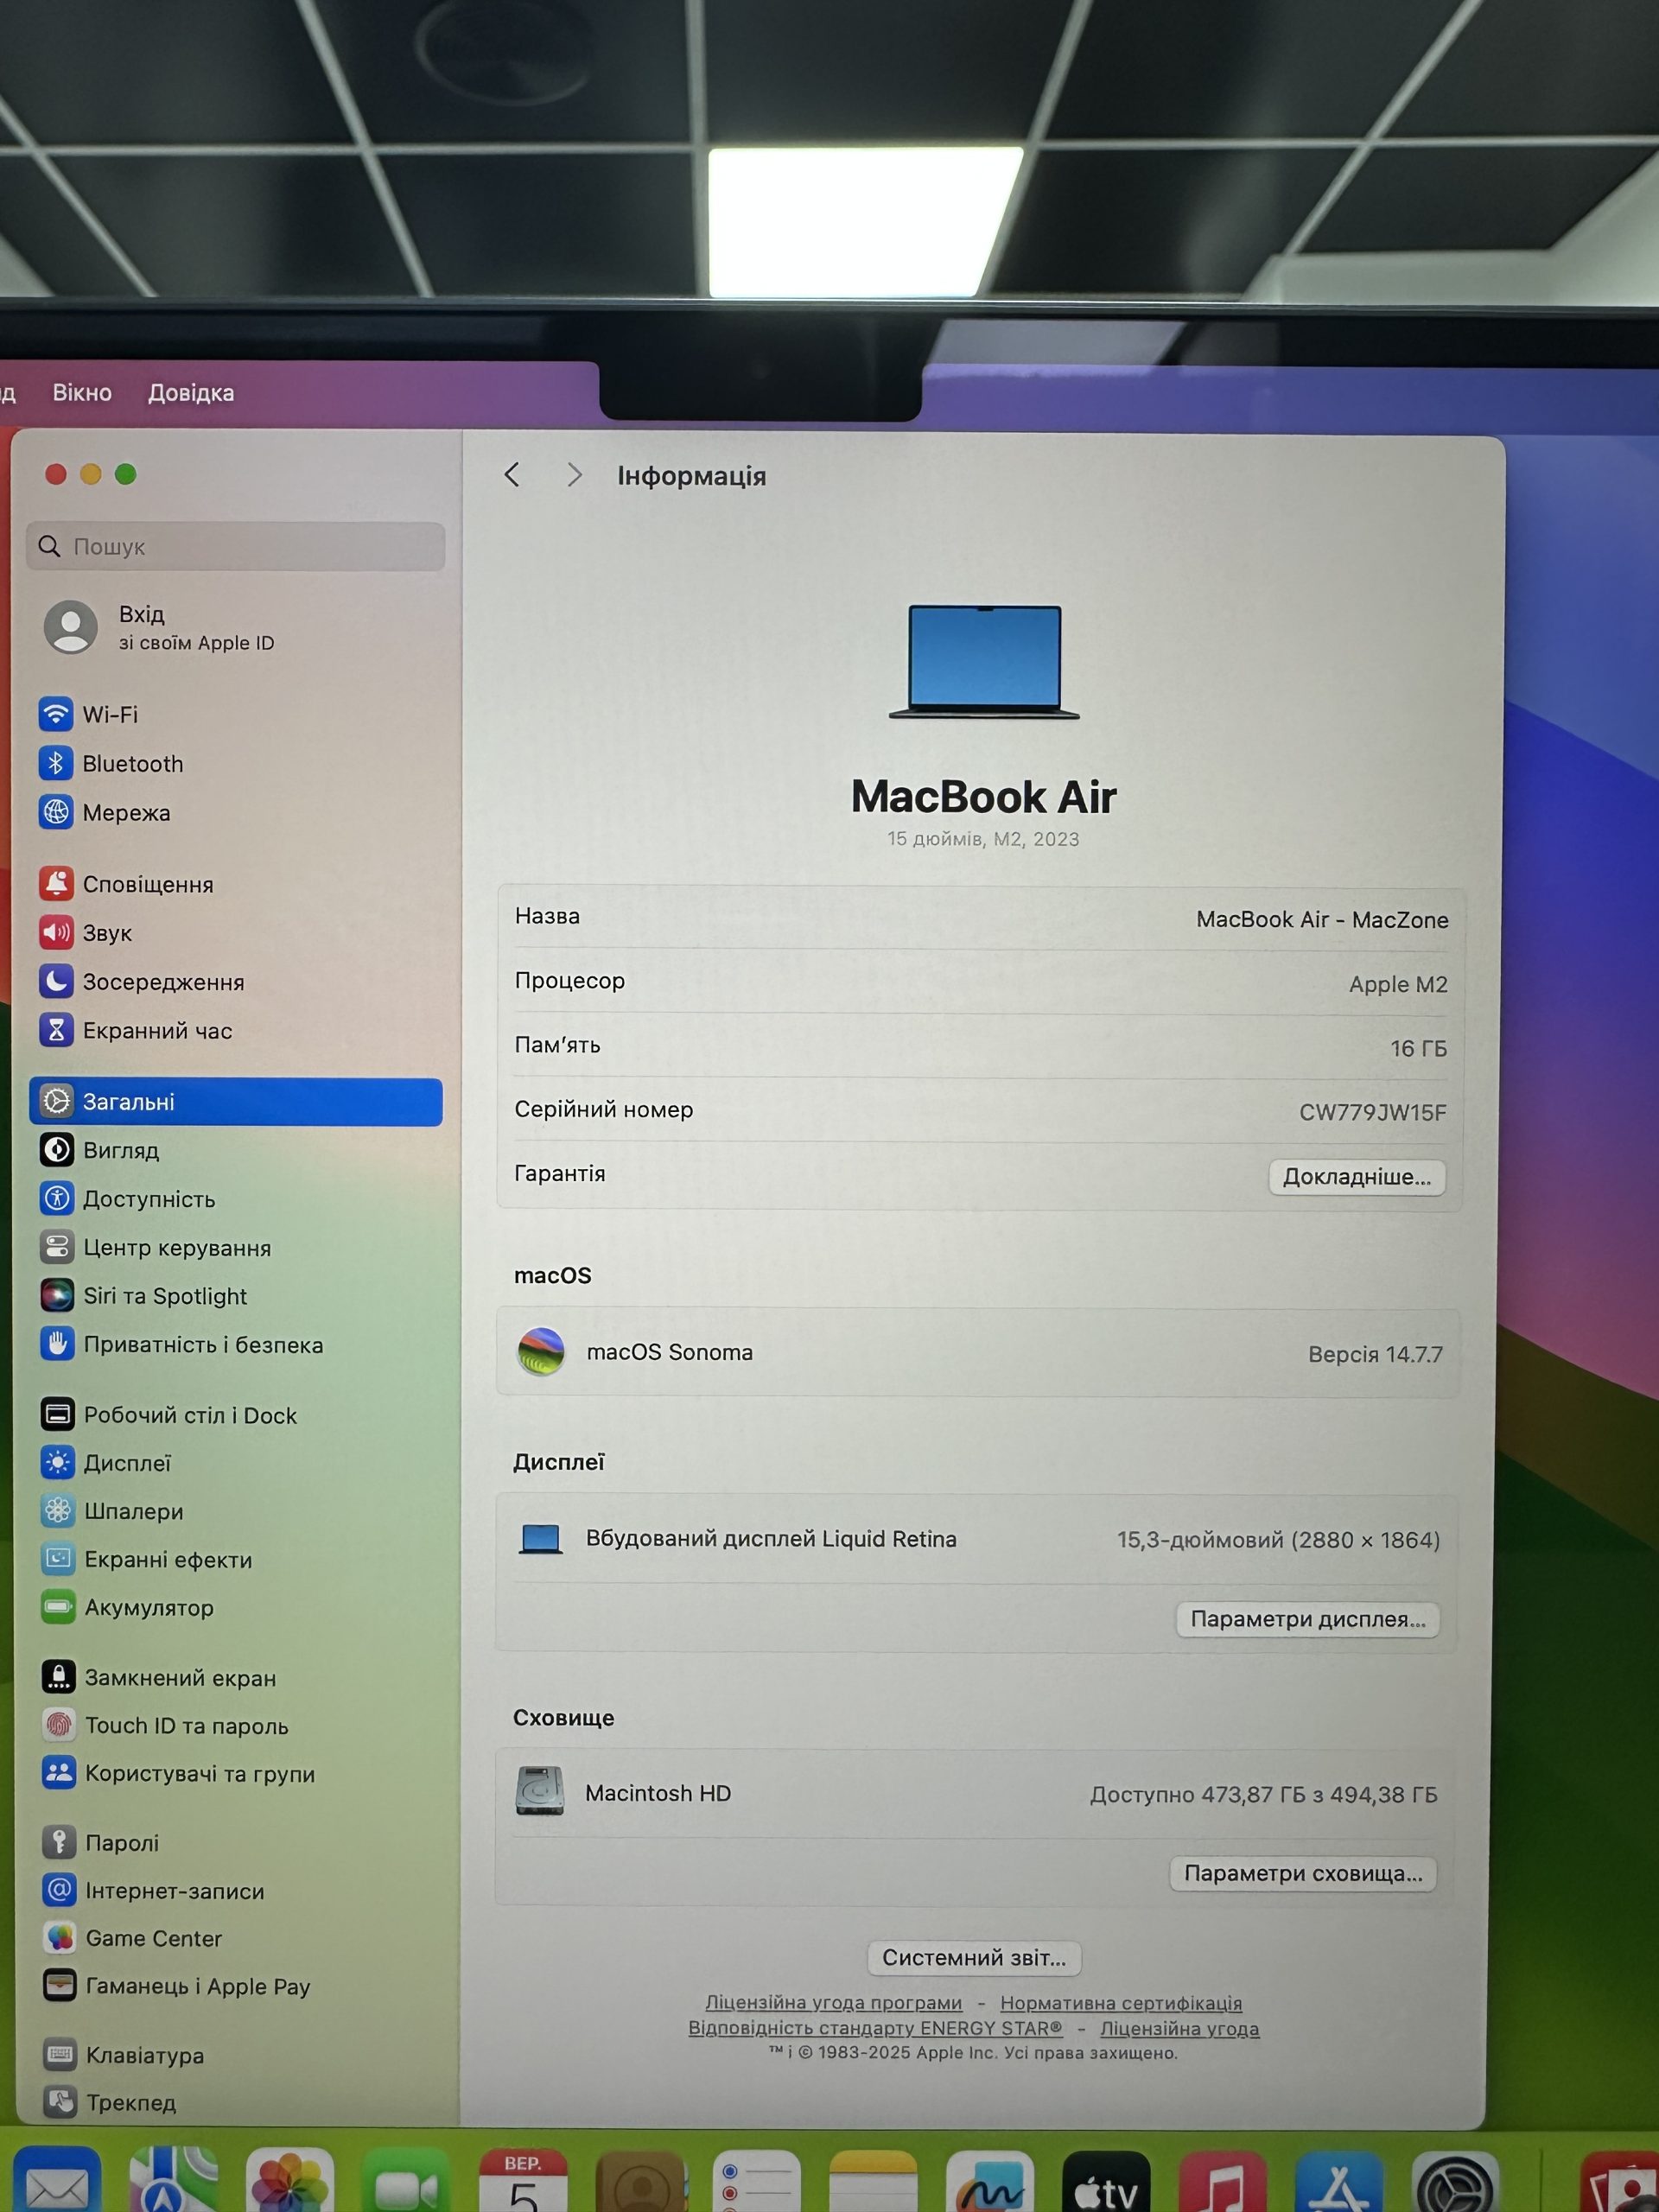This screenshot has width=1659, height=2212.
Task: Open Системний звіт system report
Action: point(974,1957)
